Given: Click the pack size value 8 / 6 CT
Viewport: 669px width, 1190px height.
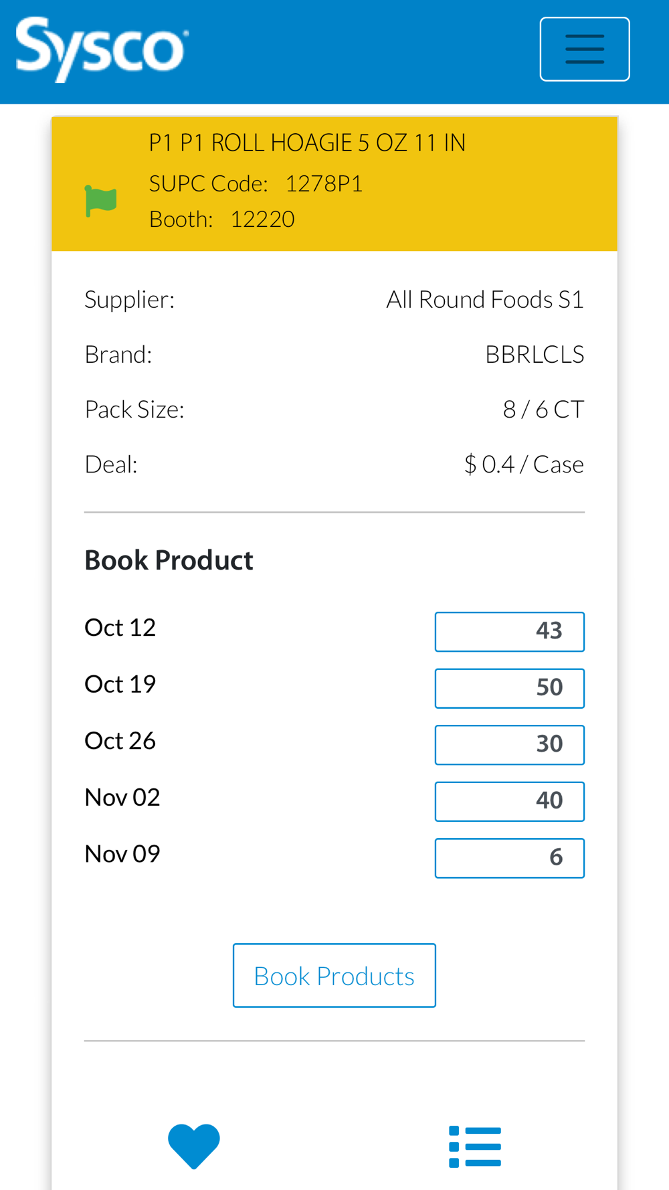Looking at the screenshot, I should (x=543, y=409).
